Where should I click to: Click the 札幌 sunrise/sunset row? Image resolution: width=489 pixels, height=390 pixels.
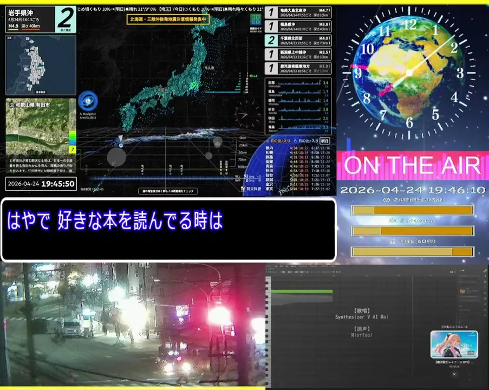click(x=298, y=153)
